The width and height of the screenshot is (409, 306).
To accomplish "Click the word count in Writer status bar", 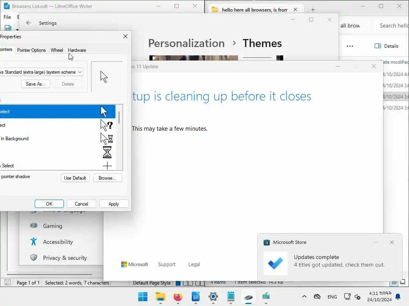I will click(x=77, y=282).
